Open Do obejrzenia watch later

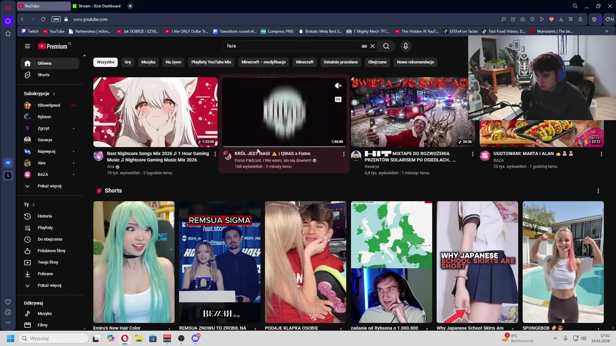tap(50, 239)
